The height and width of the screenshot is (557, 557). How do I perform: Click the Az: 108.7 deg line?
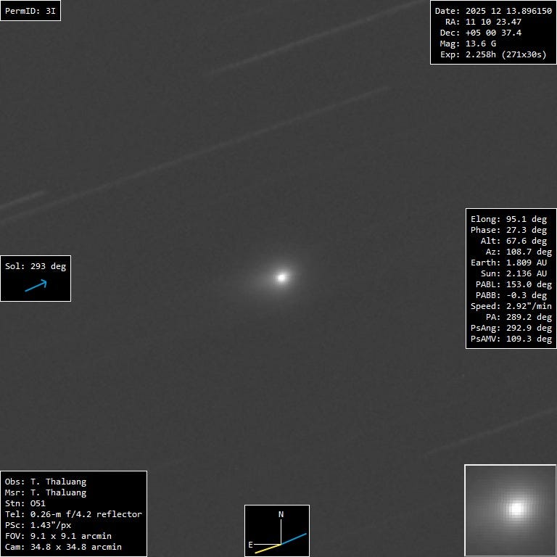tap(519, 252)
